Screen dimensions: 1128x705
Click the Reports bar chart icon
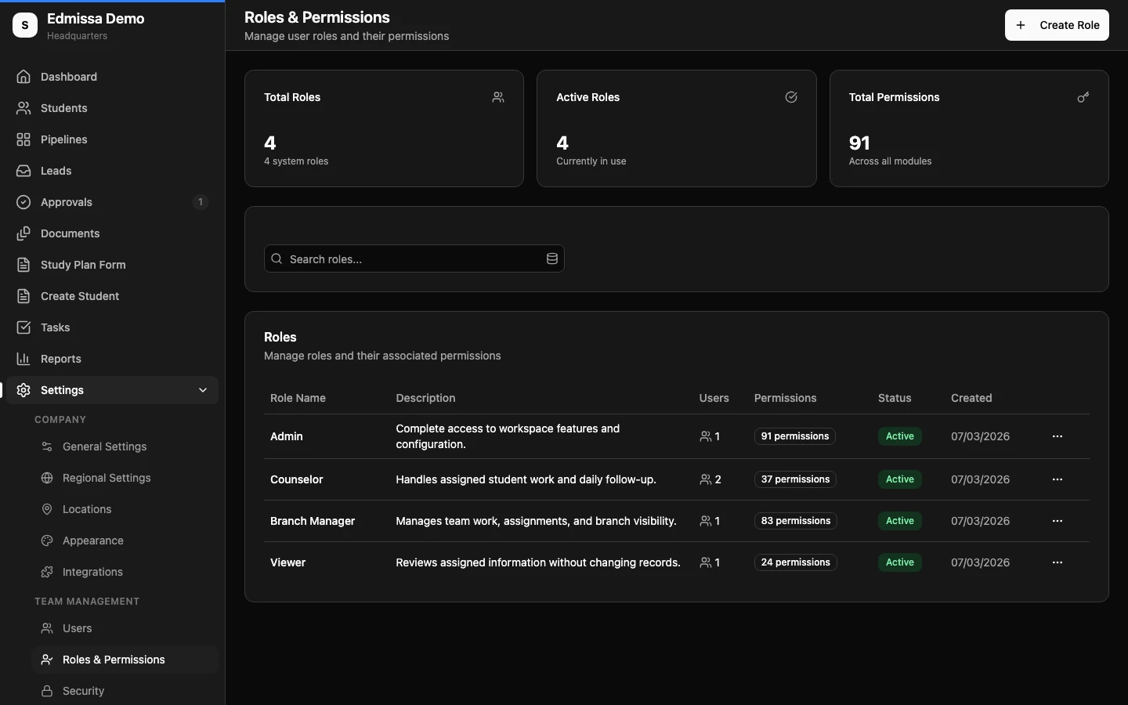(x=23, y=359)
